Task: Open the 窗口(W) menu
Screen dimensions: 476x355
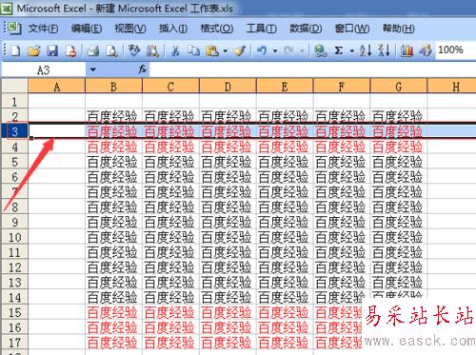Action: 352,29
